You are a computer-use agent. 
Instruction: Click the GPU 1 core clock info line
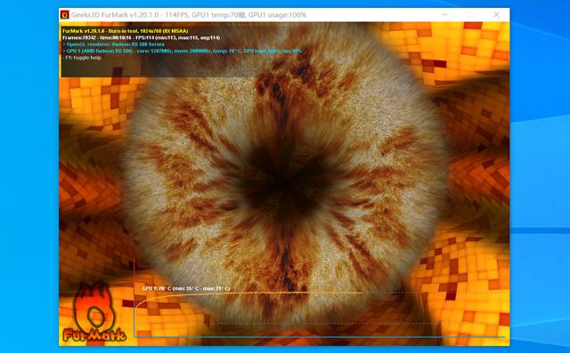point(182,51)
